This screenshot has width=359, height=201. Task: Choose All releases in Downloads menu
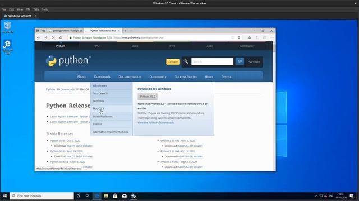[111, 85]
